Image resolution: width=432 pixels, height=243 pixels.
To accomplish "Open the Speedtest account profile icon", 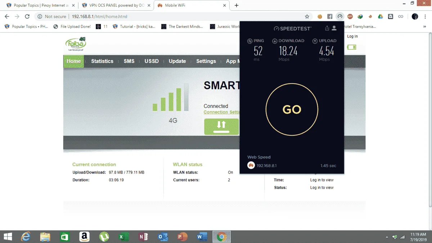I will tap(334, 28).
